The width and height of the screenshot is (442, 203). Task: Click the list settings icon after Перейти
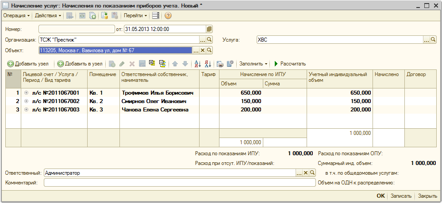click(x=155, y=15)
